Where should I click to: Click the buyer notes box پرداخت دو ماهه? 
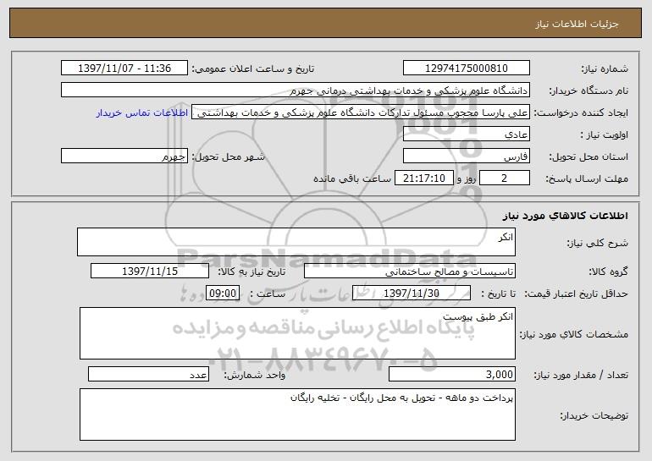297,414
